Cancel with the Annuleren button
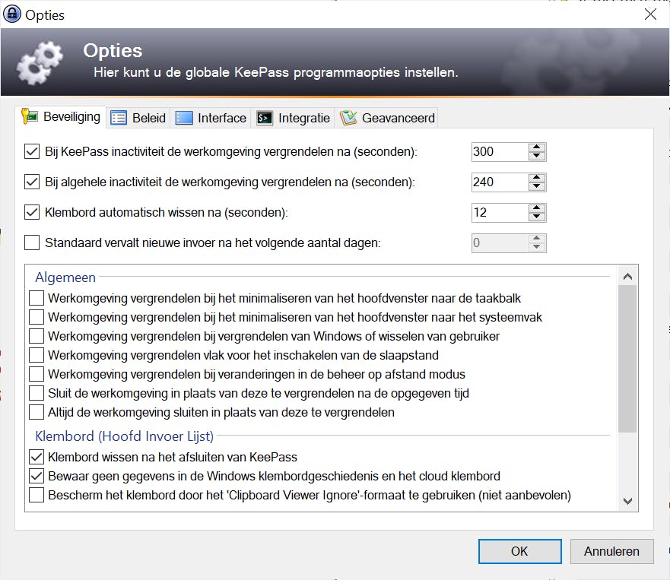Image resolution: width=670 pixels, height=580 pixels. click(x=611, y=551)
